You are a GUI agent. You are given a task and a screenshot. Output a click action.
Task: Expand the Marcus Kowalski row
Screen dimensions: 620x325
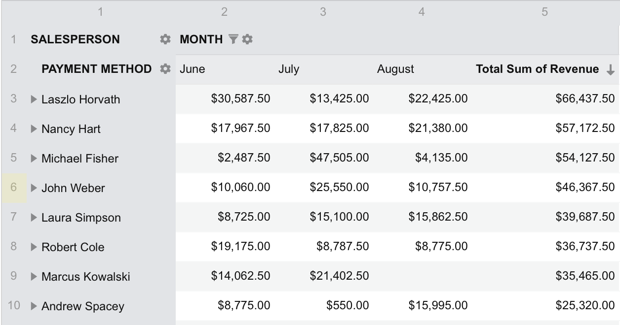[x=34, y=277]
